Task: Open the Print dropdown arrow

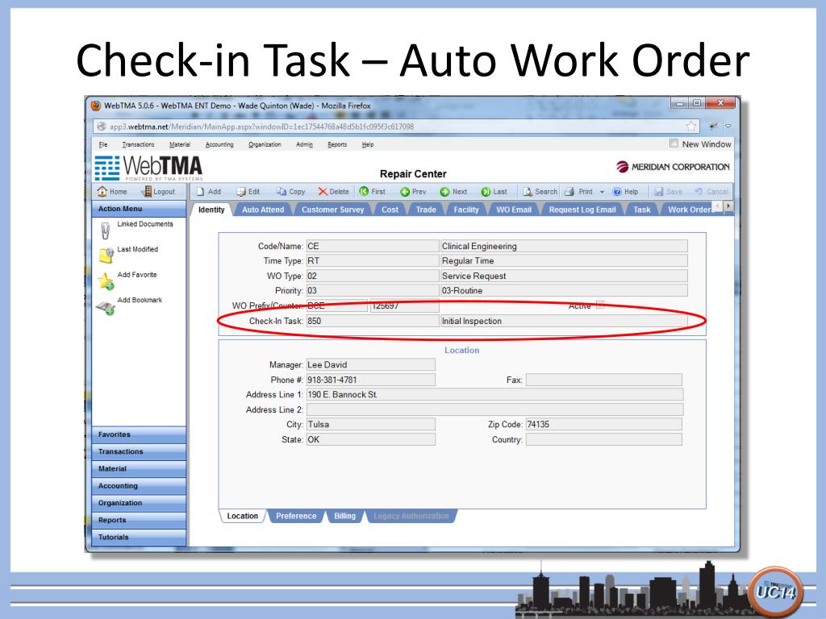Action: click(x=602, y=192)
